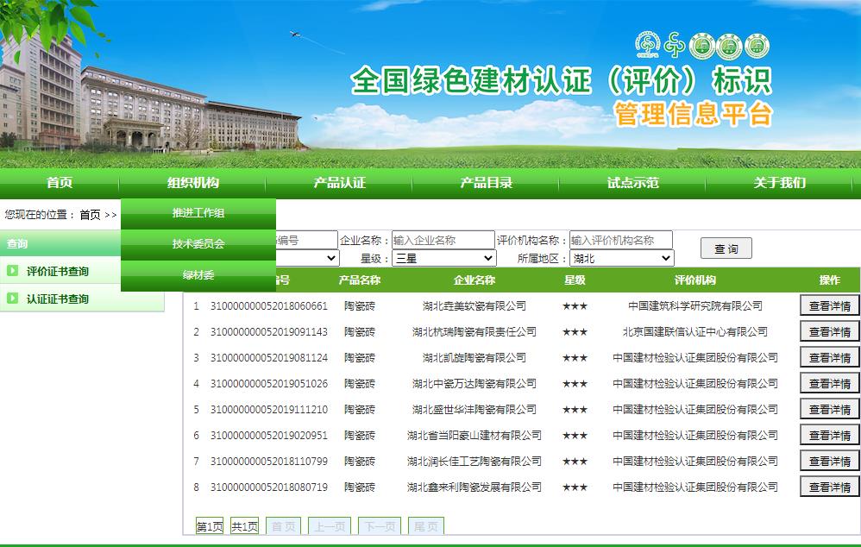Focus the 评价机构名称 text box
Viewport: 861px width, 547px height.
pyautogui.click(x=620, y=240)
